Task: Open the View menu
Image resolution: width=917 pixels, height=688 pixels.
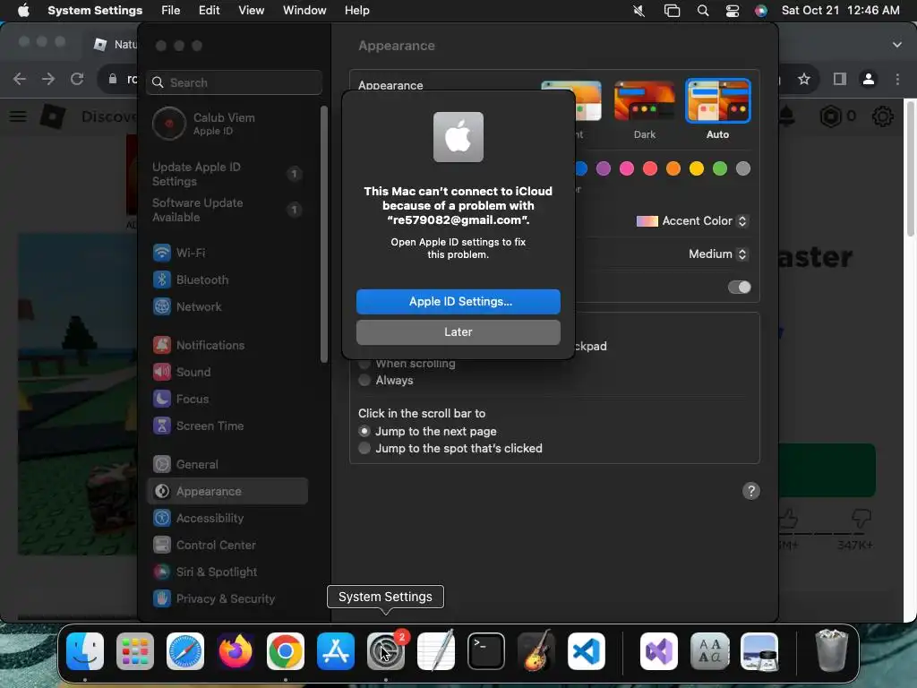Action: pos(252,11)
